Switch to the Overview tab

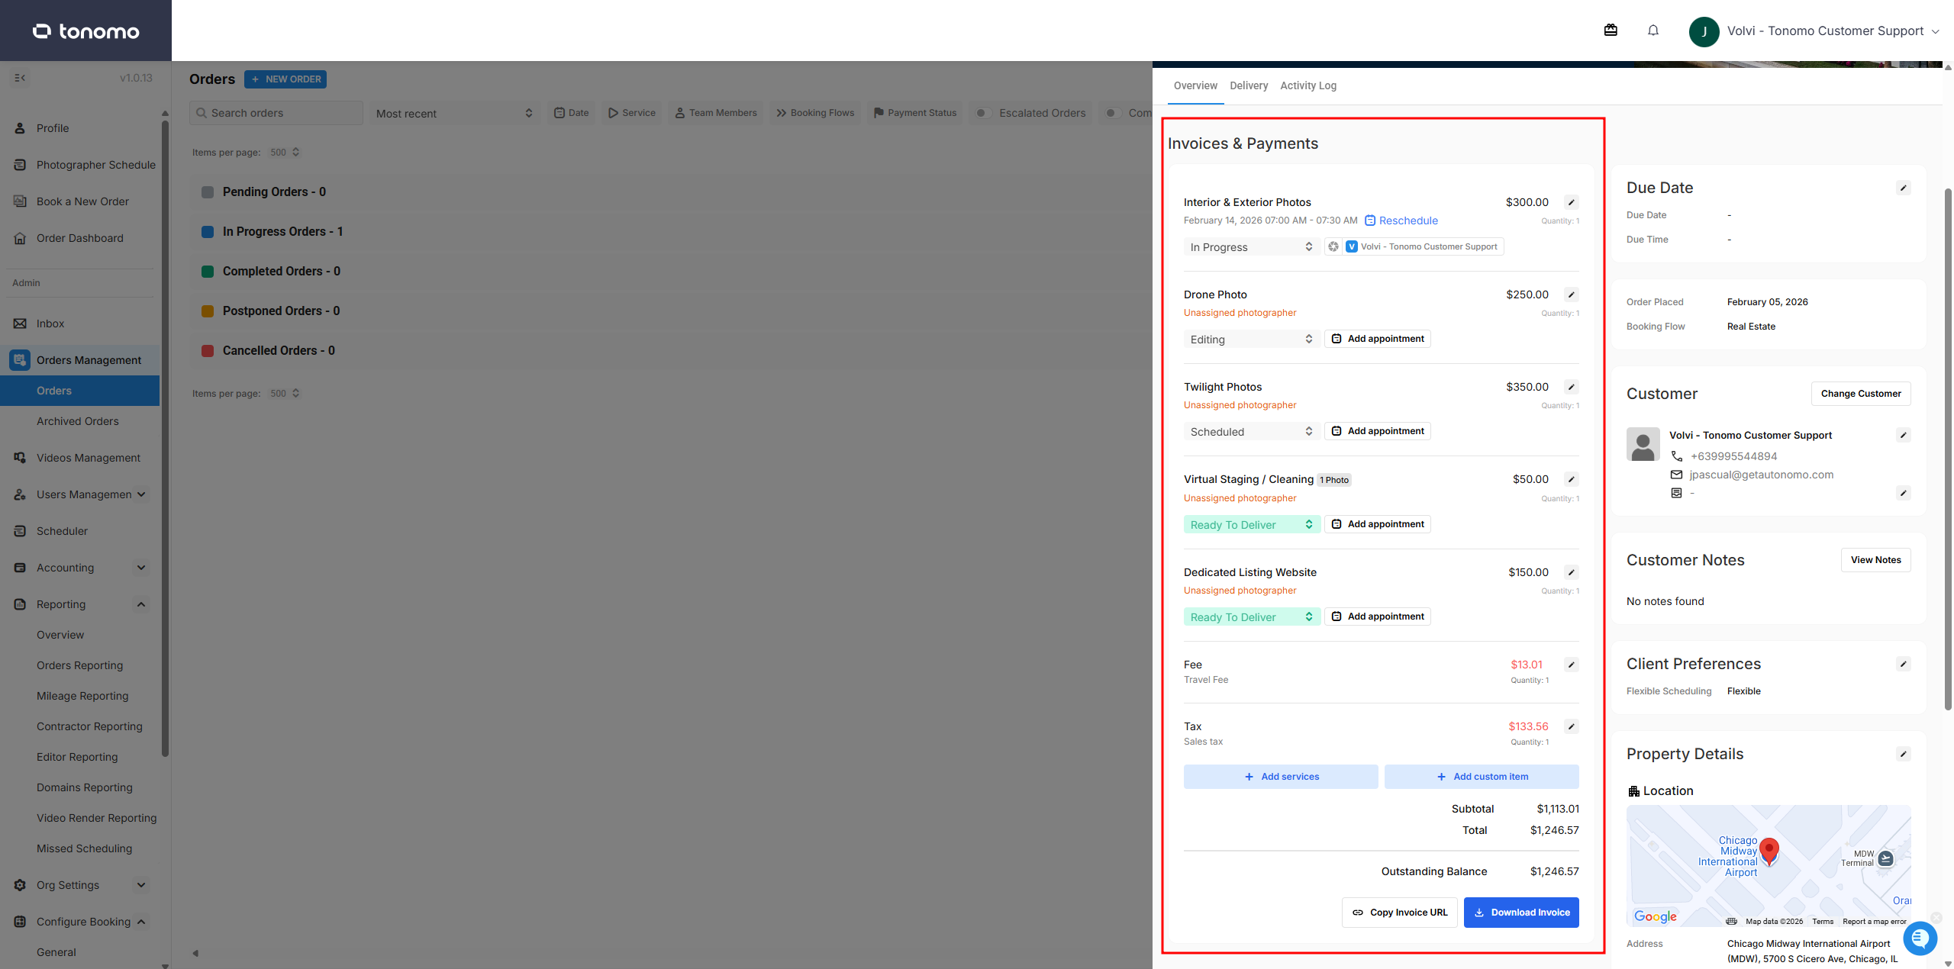pyautogui.click(x=1195, y=85)
